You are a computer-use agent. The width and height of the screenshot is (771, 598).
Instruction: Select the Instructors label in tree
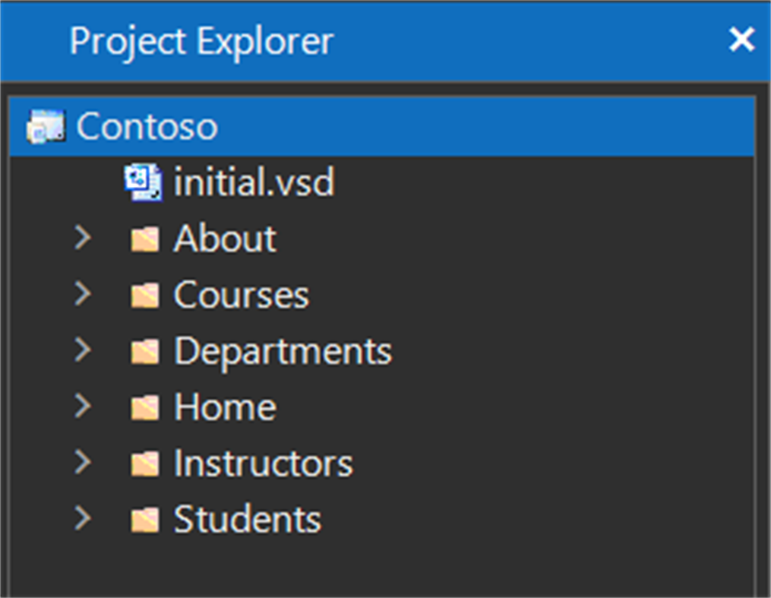[x=263, y=464]
